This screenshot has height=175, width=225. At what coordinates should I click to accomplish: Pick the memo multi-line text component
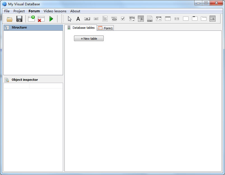(105, 19)
